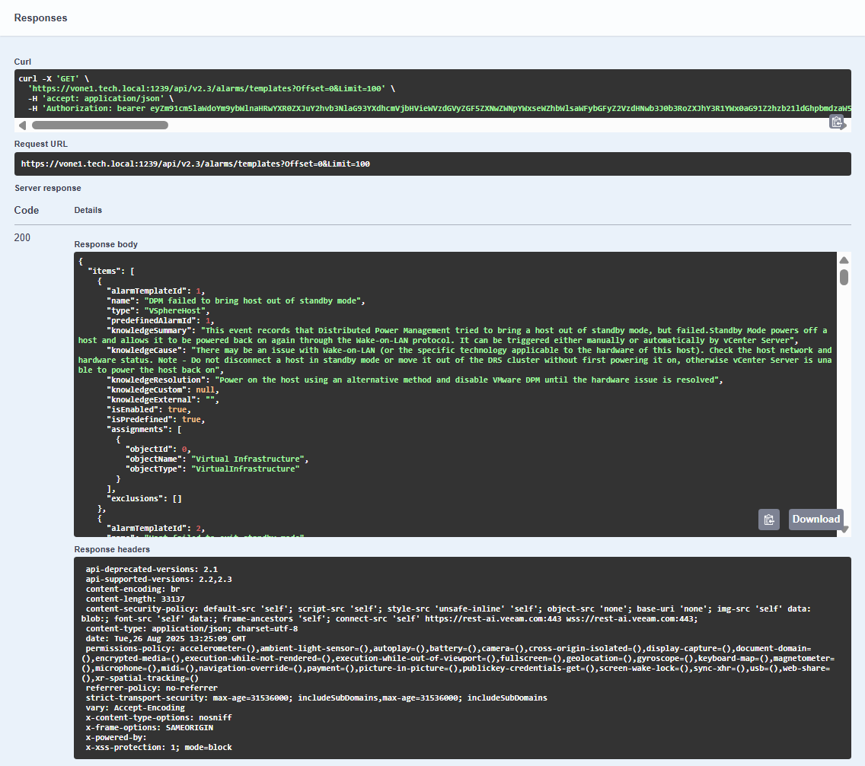
Task: Click the Details column heading
Action: click(x=88, y=210)
